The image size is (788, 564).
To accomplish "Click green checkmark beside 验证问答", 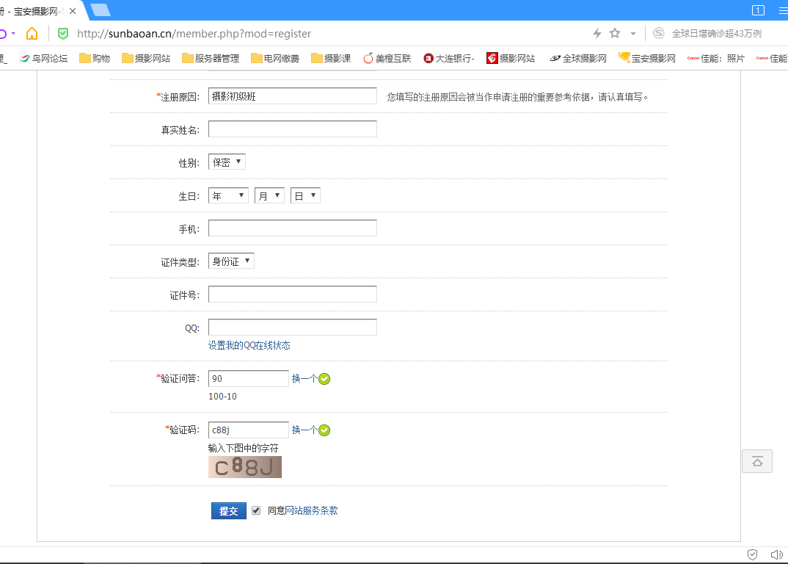I will pos(324,379).
